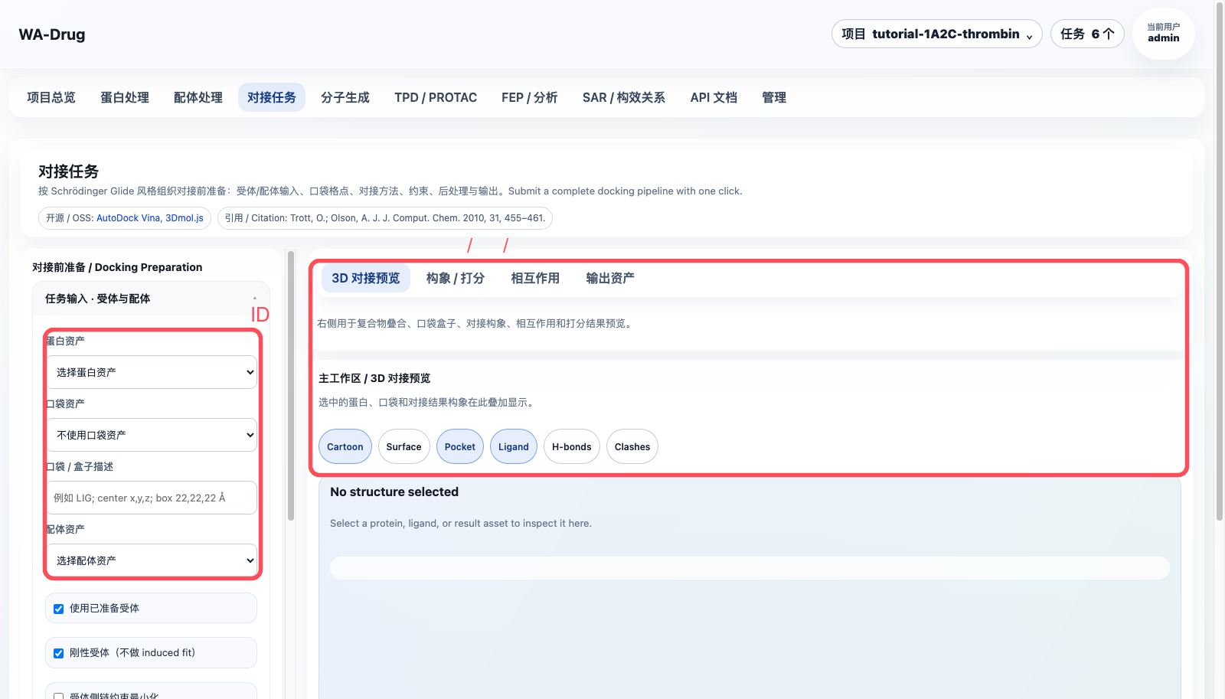Open the TPD / PROTAC tab

(x=436, y=97)
